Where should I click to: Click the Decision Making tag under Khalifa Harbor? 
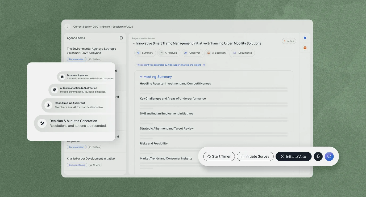(77, 165)
